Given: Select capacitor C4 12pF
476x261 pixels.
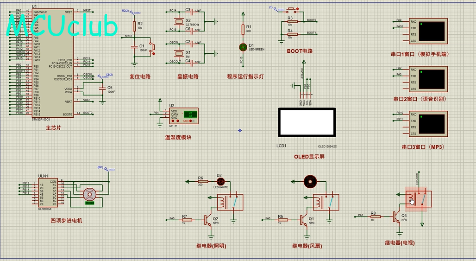Looking at the screenshot, I should pos(192,63).
